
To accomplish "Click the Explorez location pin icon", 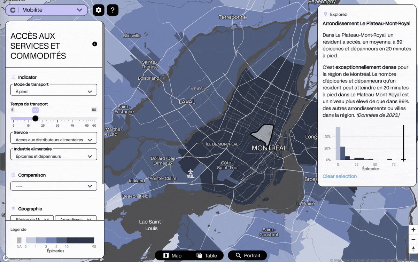I will coord(325,14).
